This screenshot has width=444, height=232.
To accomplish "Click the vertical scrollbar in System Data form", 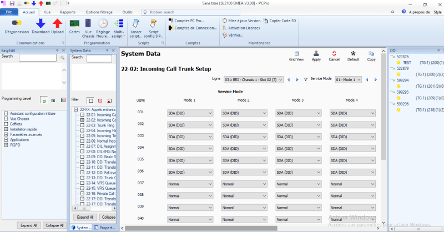I will tap(384, 106).
